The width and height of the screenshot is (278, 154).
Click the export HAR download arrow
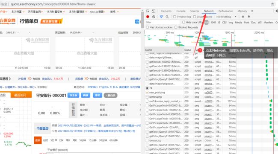point(249,17)
